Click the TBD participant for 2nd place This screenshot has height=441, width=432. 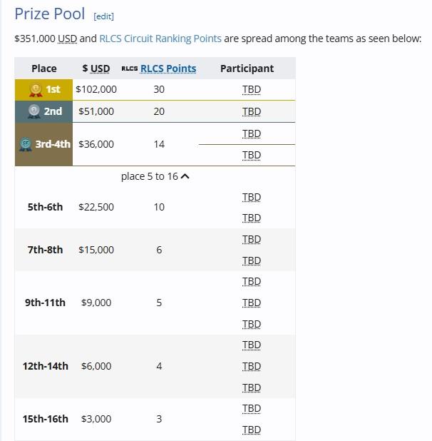(x=252, y=111)
